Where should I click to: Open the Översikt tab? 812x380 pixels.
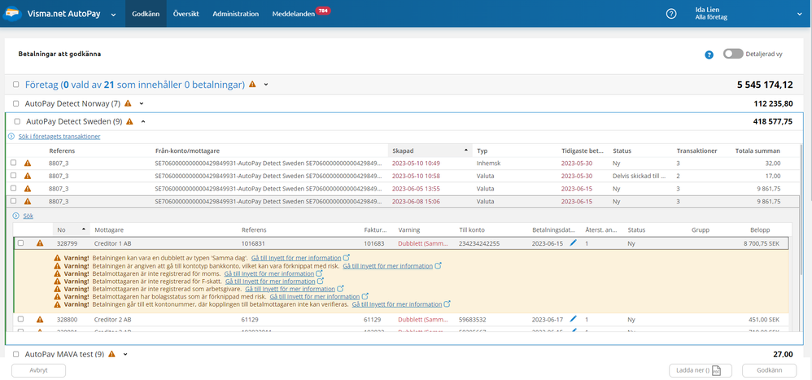pyautogui.click(x=186, y=14)
